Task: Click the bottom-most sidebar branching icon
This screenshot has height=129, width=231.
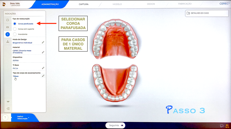Action: click(8, 108)
